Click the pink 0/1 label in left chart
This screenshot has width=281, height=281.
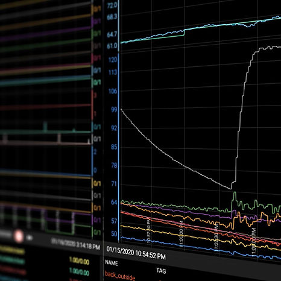(97, 58)
